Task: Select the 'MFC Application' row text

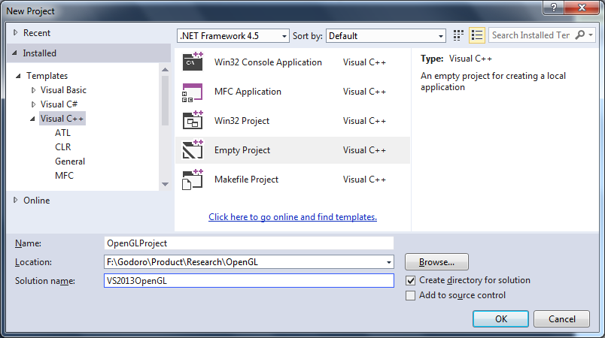Action: 248,92
